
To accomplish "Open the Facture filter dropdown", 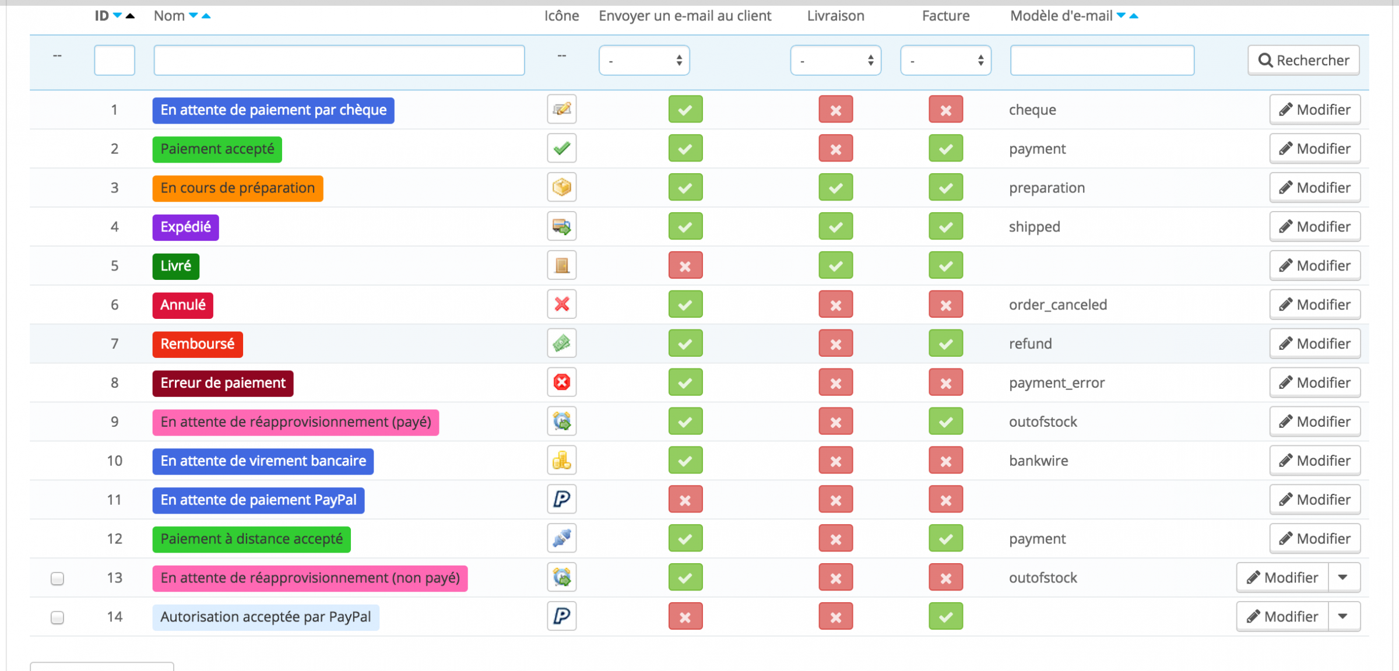I will (x=946, y=60).
